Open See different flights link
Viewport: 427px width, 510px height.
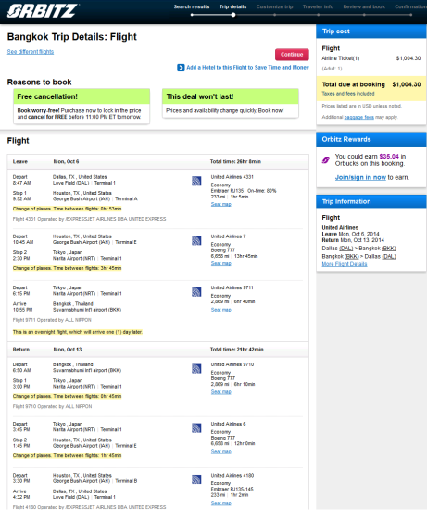click(31, 51)
